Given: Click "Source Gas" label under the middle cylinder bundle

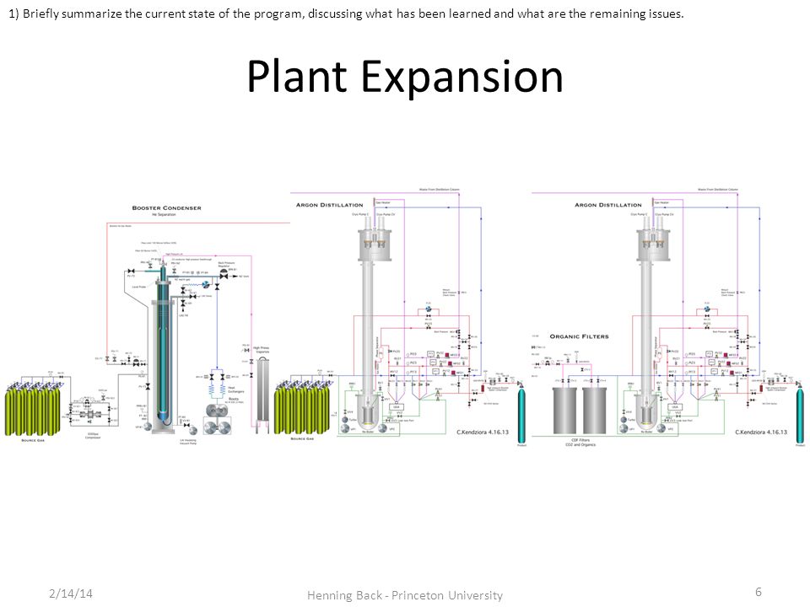Looking at the screenshot, I should [x=302, y=438].
